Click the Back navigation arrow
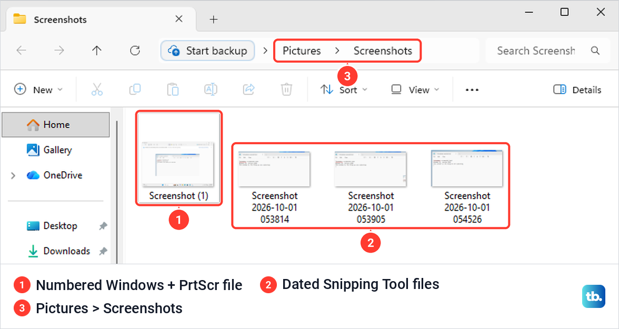The height and width of the screenshot is (329, 619). coord(21,51)
